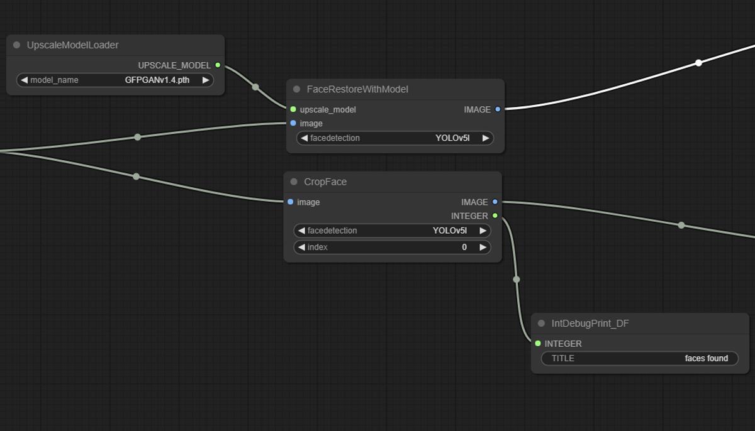Click the right arrow on the index widget
This screenshot has height=431, width=755.
point(481,247)
